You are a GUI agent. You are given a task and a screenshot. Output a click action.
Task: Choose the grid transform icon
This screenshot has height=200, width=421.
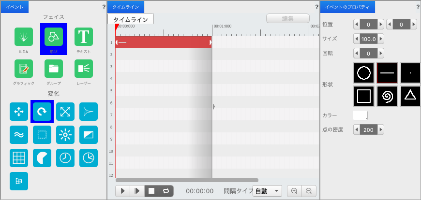pyautogui.click(x=19, y=158)
